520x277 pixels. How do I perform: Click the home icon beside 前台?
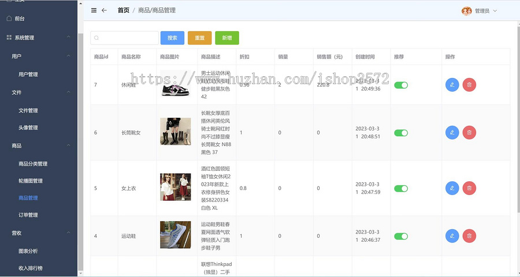9,18
